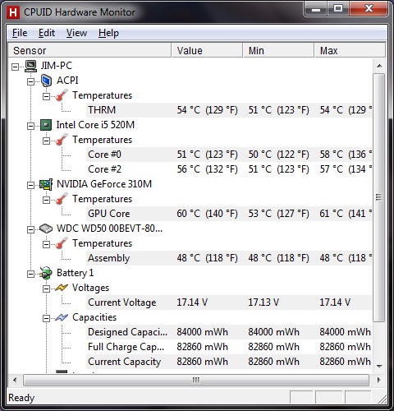Open the File menu
Screen dimensions: 394x411
tap(20, 33)
